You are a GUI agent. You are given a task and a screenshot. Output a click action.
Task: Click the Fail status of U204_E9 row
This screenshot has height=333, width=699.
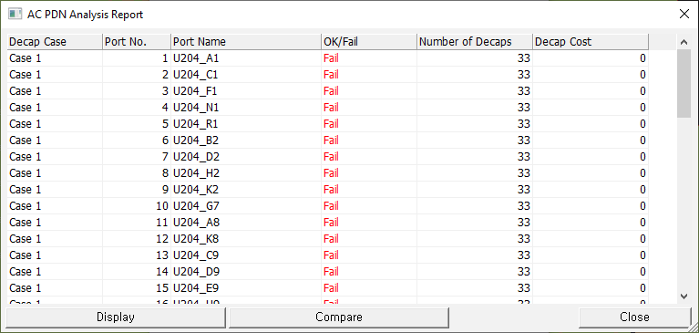pos(331,288)
